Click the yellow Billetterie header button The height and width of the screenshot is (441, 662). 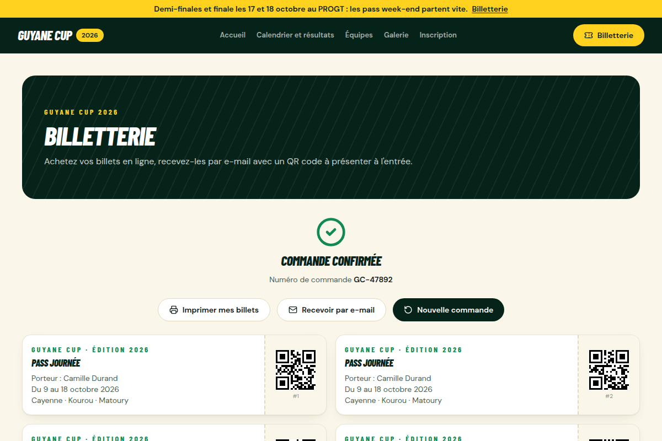click(x=608, y=35)
